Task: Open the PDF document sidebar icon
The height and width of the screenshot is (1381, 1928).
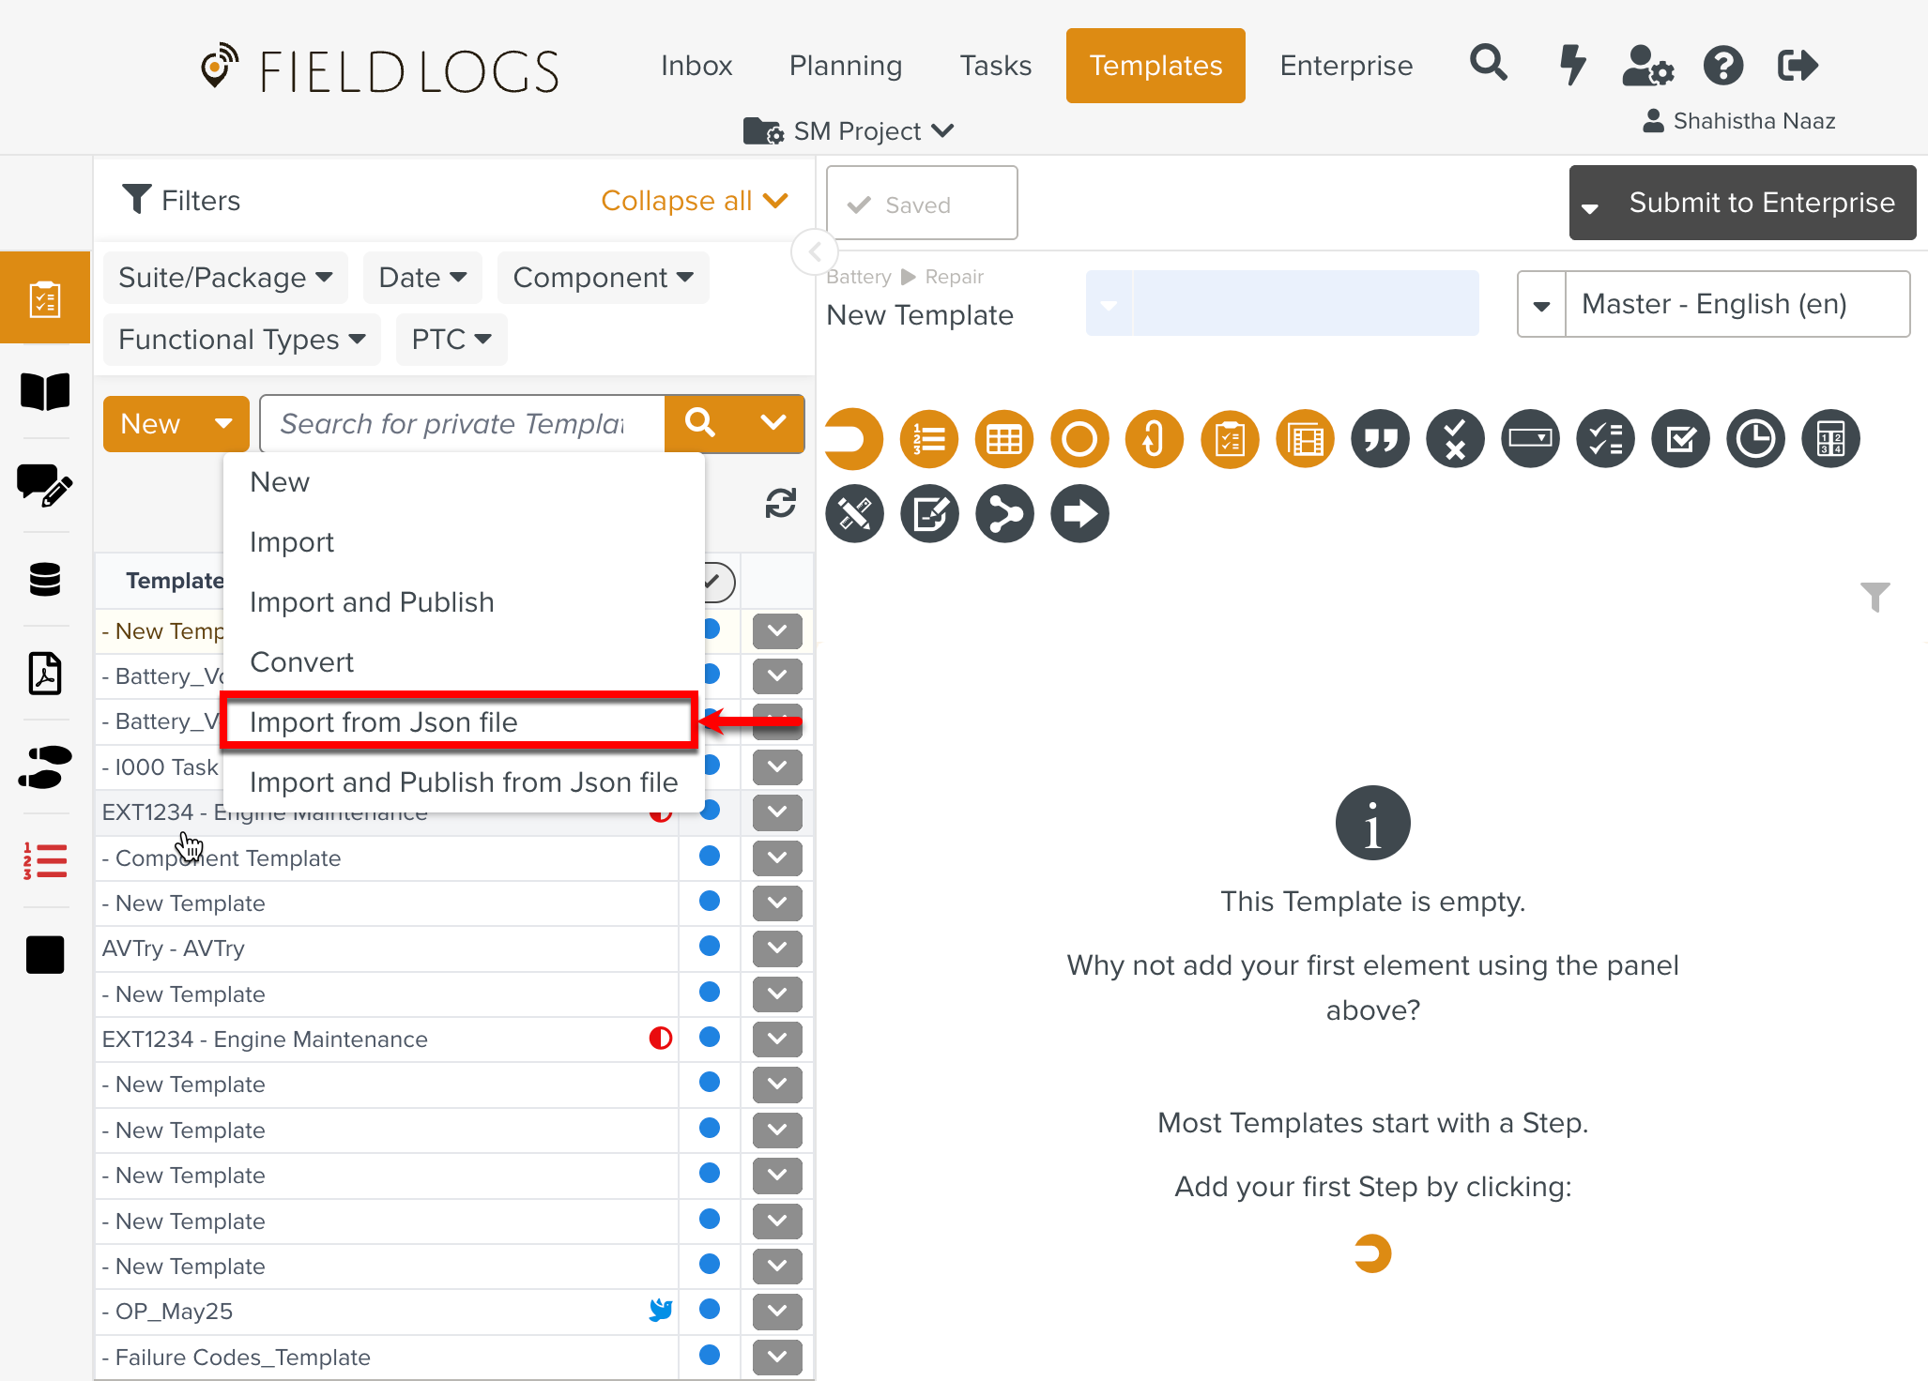Action: pyautogui.click(x=45, y=673)
